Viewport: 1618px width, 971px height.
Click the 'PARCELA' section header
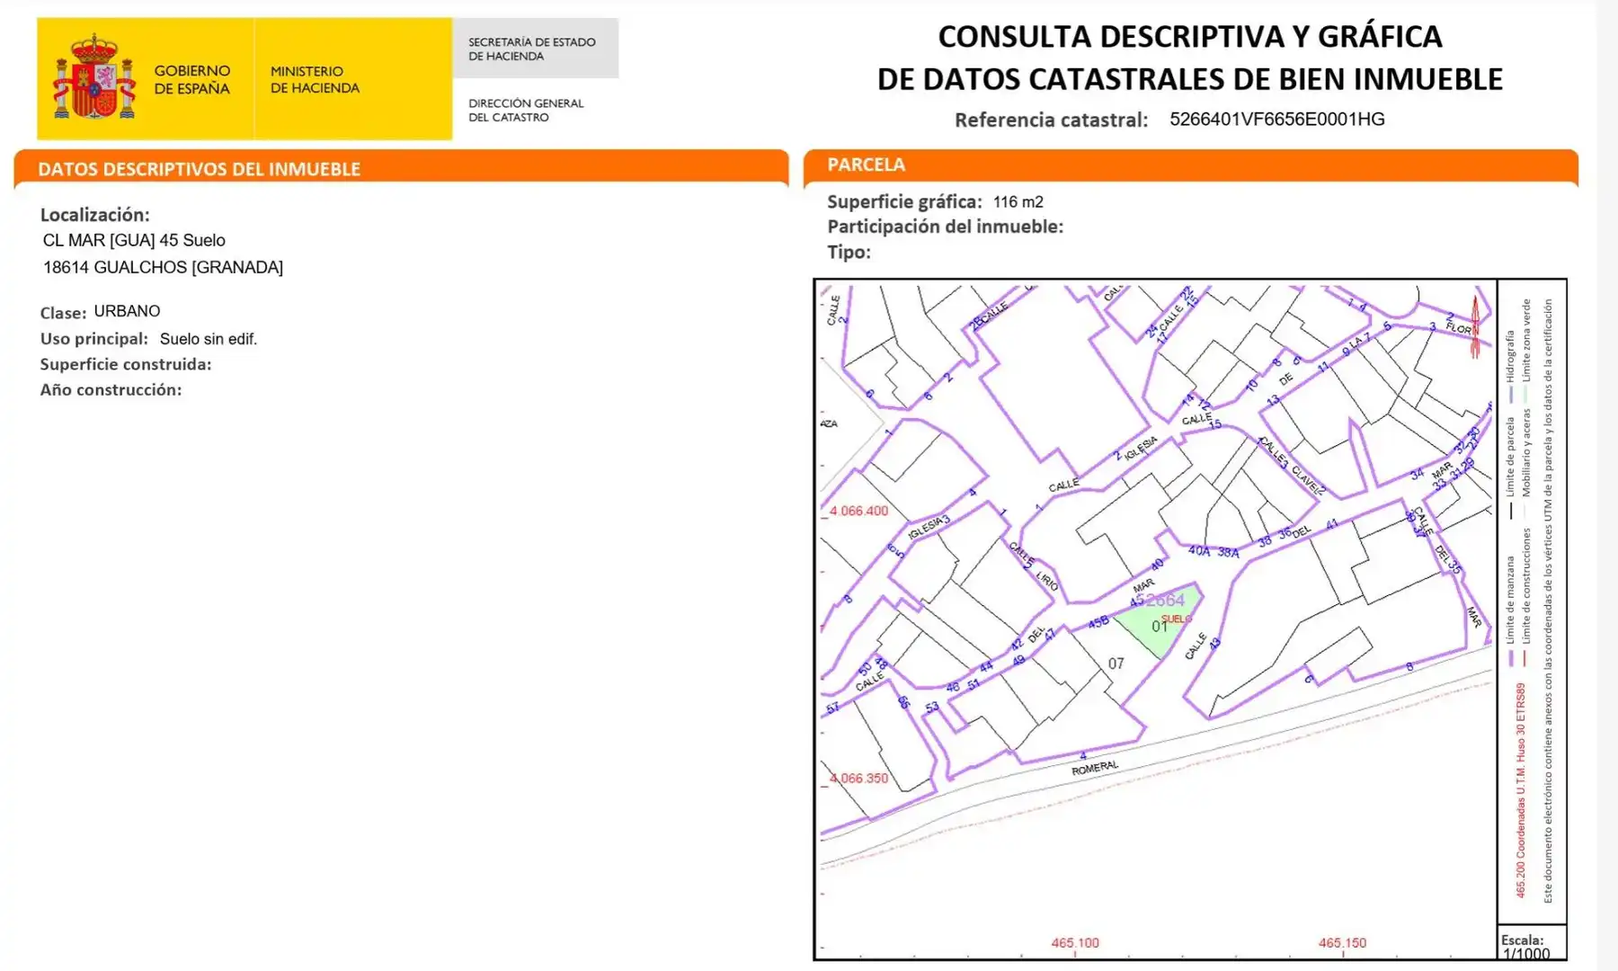click(x=866, y=165)
